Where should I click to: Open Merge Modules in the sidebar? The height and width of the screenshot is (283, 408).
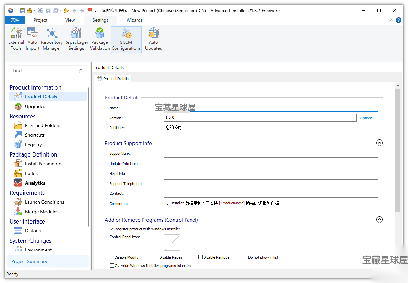tap(42, 212)
